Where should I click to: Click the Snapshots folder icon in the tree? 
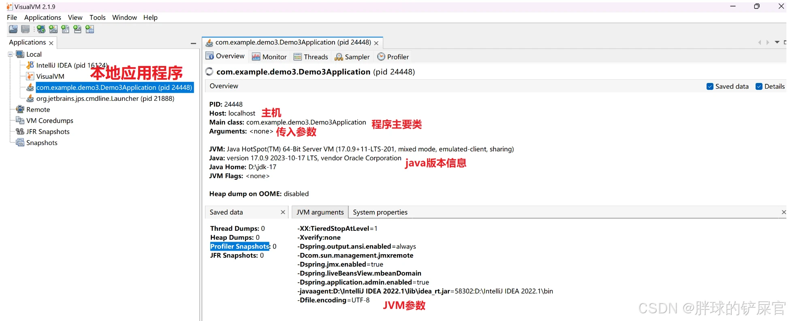coord(20,142)
